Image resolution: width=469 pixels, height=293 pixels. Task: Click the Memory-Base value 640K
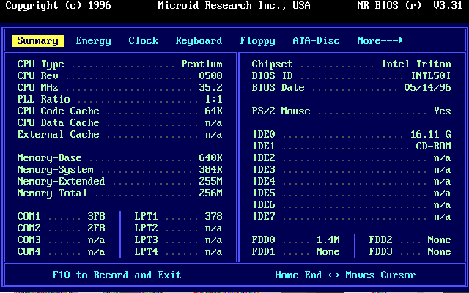[x=210, y=157]
